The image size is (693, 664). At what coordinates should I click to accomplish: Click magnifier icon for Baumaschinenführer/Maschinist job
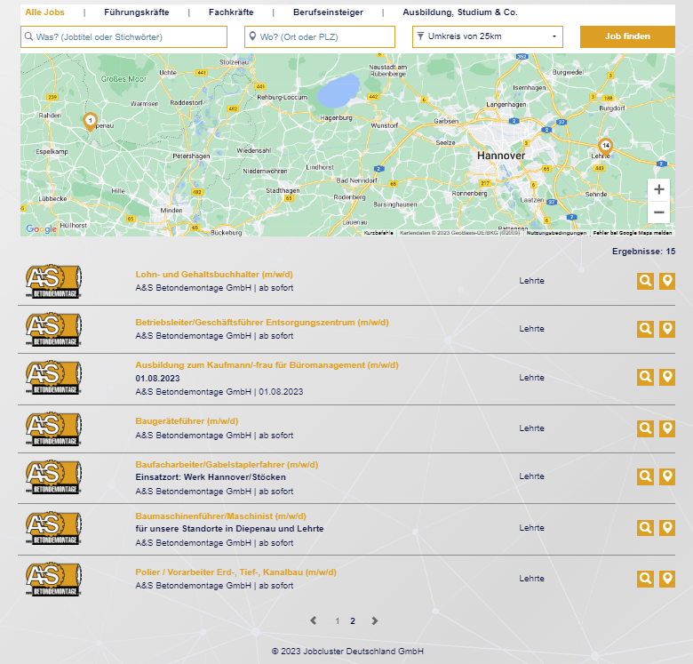[645, 528]
